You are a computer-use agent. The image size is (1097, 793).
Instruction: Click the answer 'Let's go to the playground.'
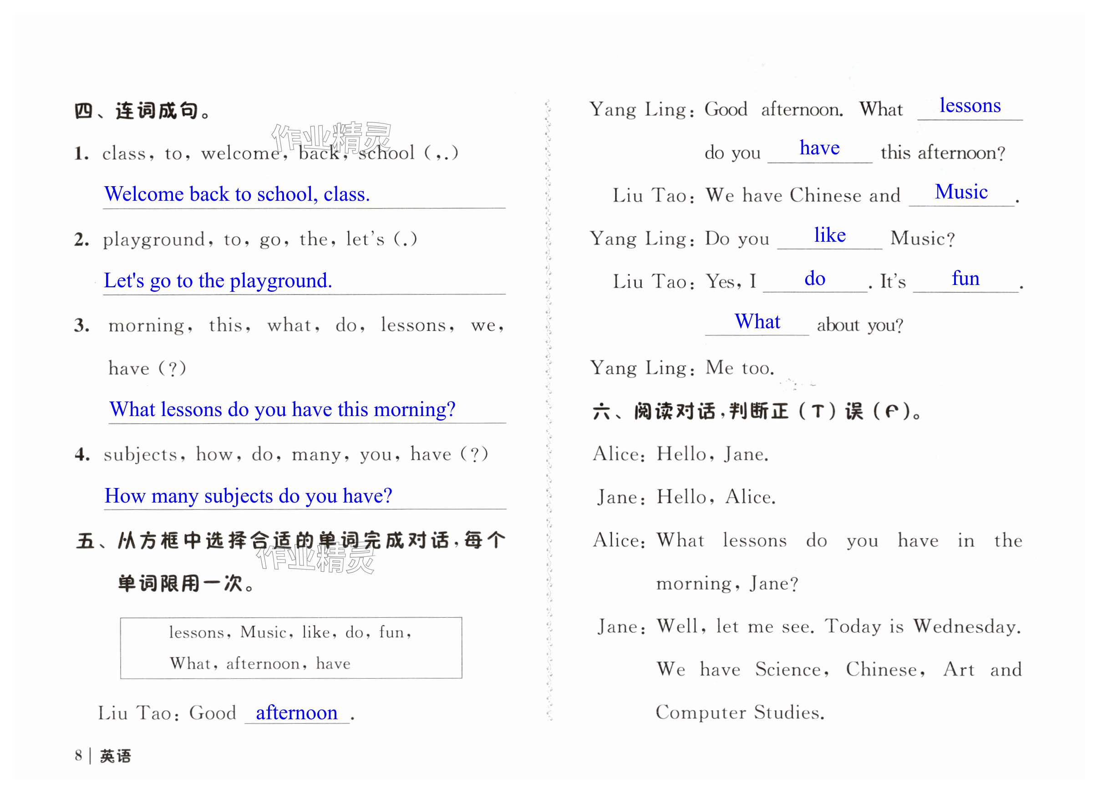click(218, 281)
